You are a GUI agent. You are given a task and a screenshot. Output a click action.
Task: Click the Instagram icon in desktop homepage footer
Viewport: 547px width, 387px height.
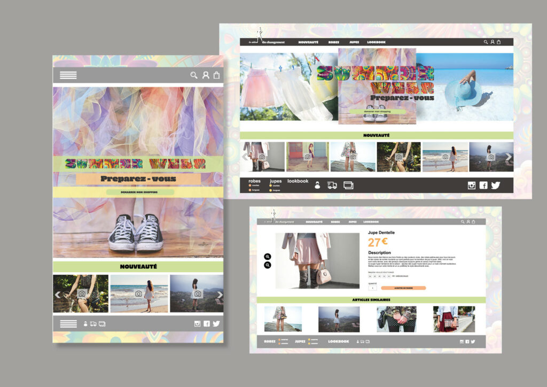pos(471,185)
